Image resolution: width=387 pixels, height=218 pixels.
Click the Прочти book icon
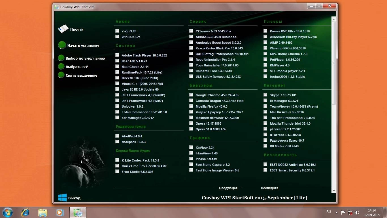pyautogui.click(x=63, y=29)
